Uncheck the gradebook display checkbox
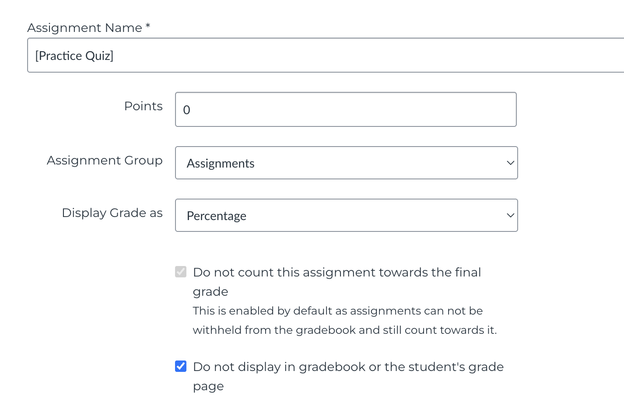This screenshot has width=624, height=420. coord(181,366)
